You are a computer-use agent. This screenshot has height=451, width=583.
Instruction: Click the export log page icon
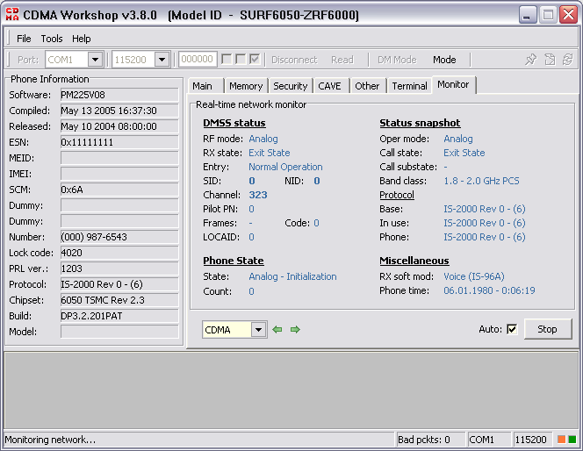(550, 60)
